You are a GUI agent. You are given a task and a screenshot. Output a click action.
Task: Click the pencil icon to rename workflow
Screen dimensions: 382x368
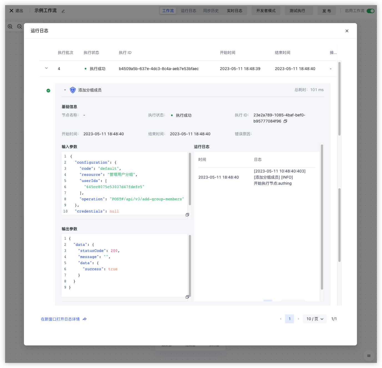63,11
